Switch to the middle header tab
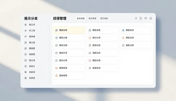Screen dimensions: 176x101 pyautogui.click(x=92, y=18)
